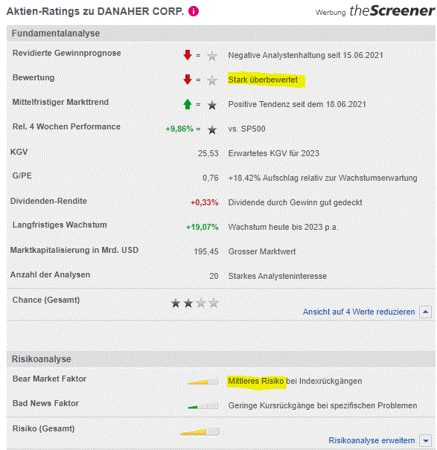Click the Fundamentalanalyse section header
The height and width of the screenshot is (450, 437).
pos(221,33)
